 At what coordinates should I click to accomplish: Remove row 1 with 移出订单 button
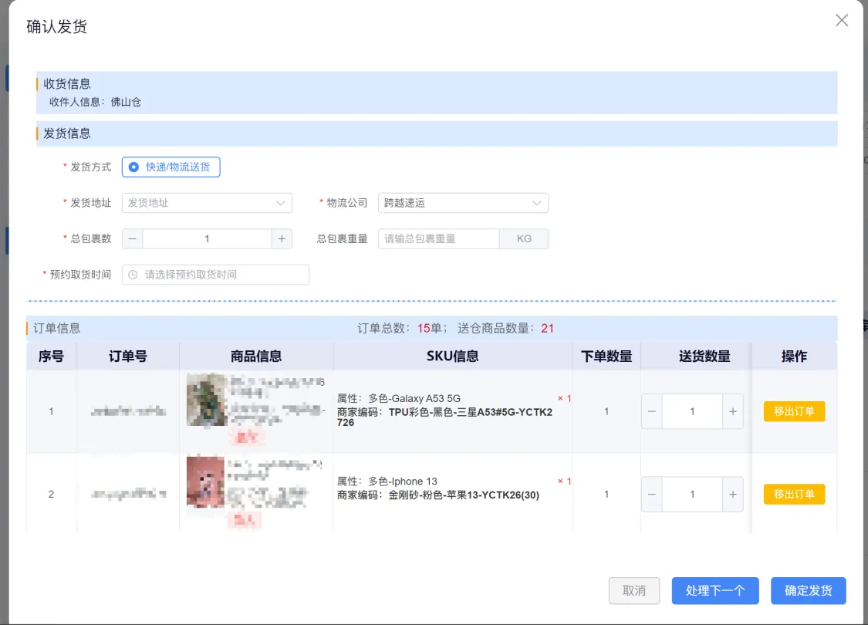(794, 411)
